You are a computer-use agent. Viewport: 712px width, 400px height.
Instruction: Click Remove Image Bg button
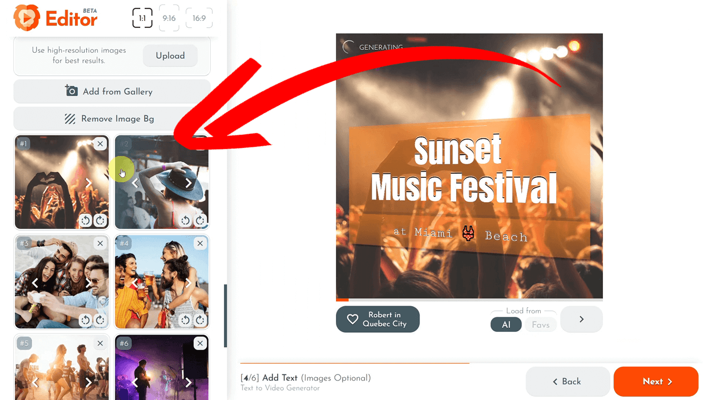(x=112, y=119)
